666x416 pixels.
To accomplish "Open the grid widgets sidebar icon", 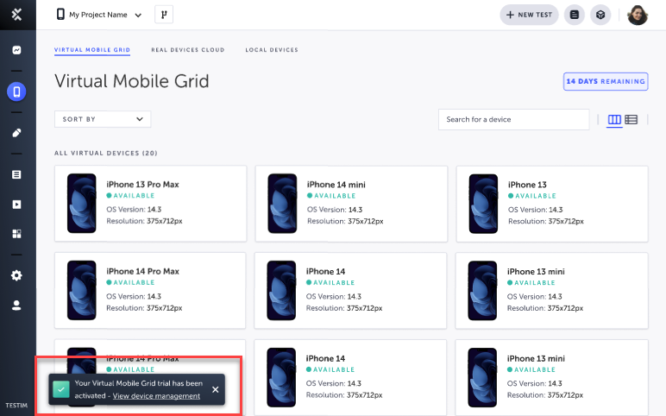I will click(x=16, y=234).
